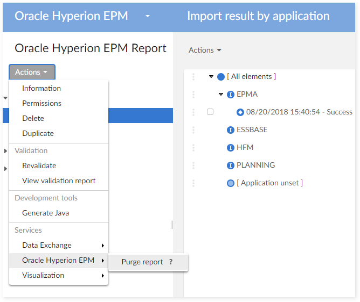Click View validation report option
This screenshot has width=360, height=302.
pyautogui.click(x=59, y=181)
